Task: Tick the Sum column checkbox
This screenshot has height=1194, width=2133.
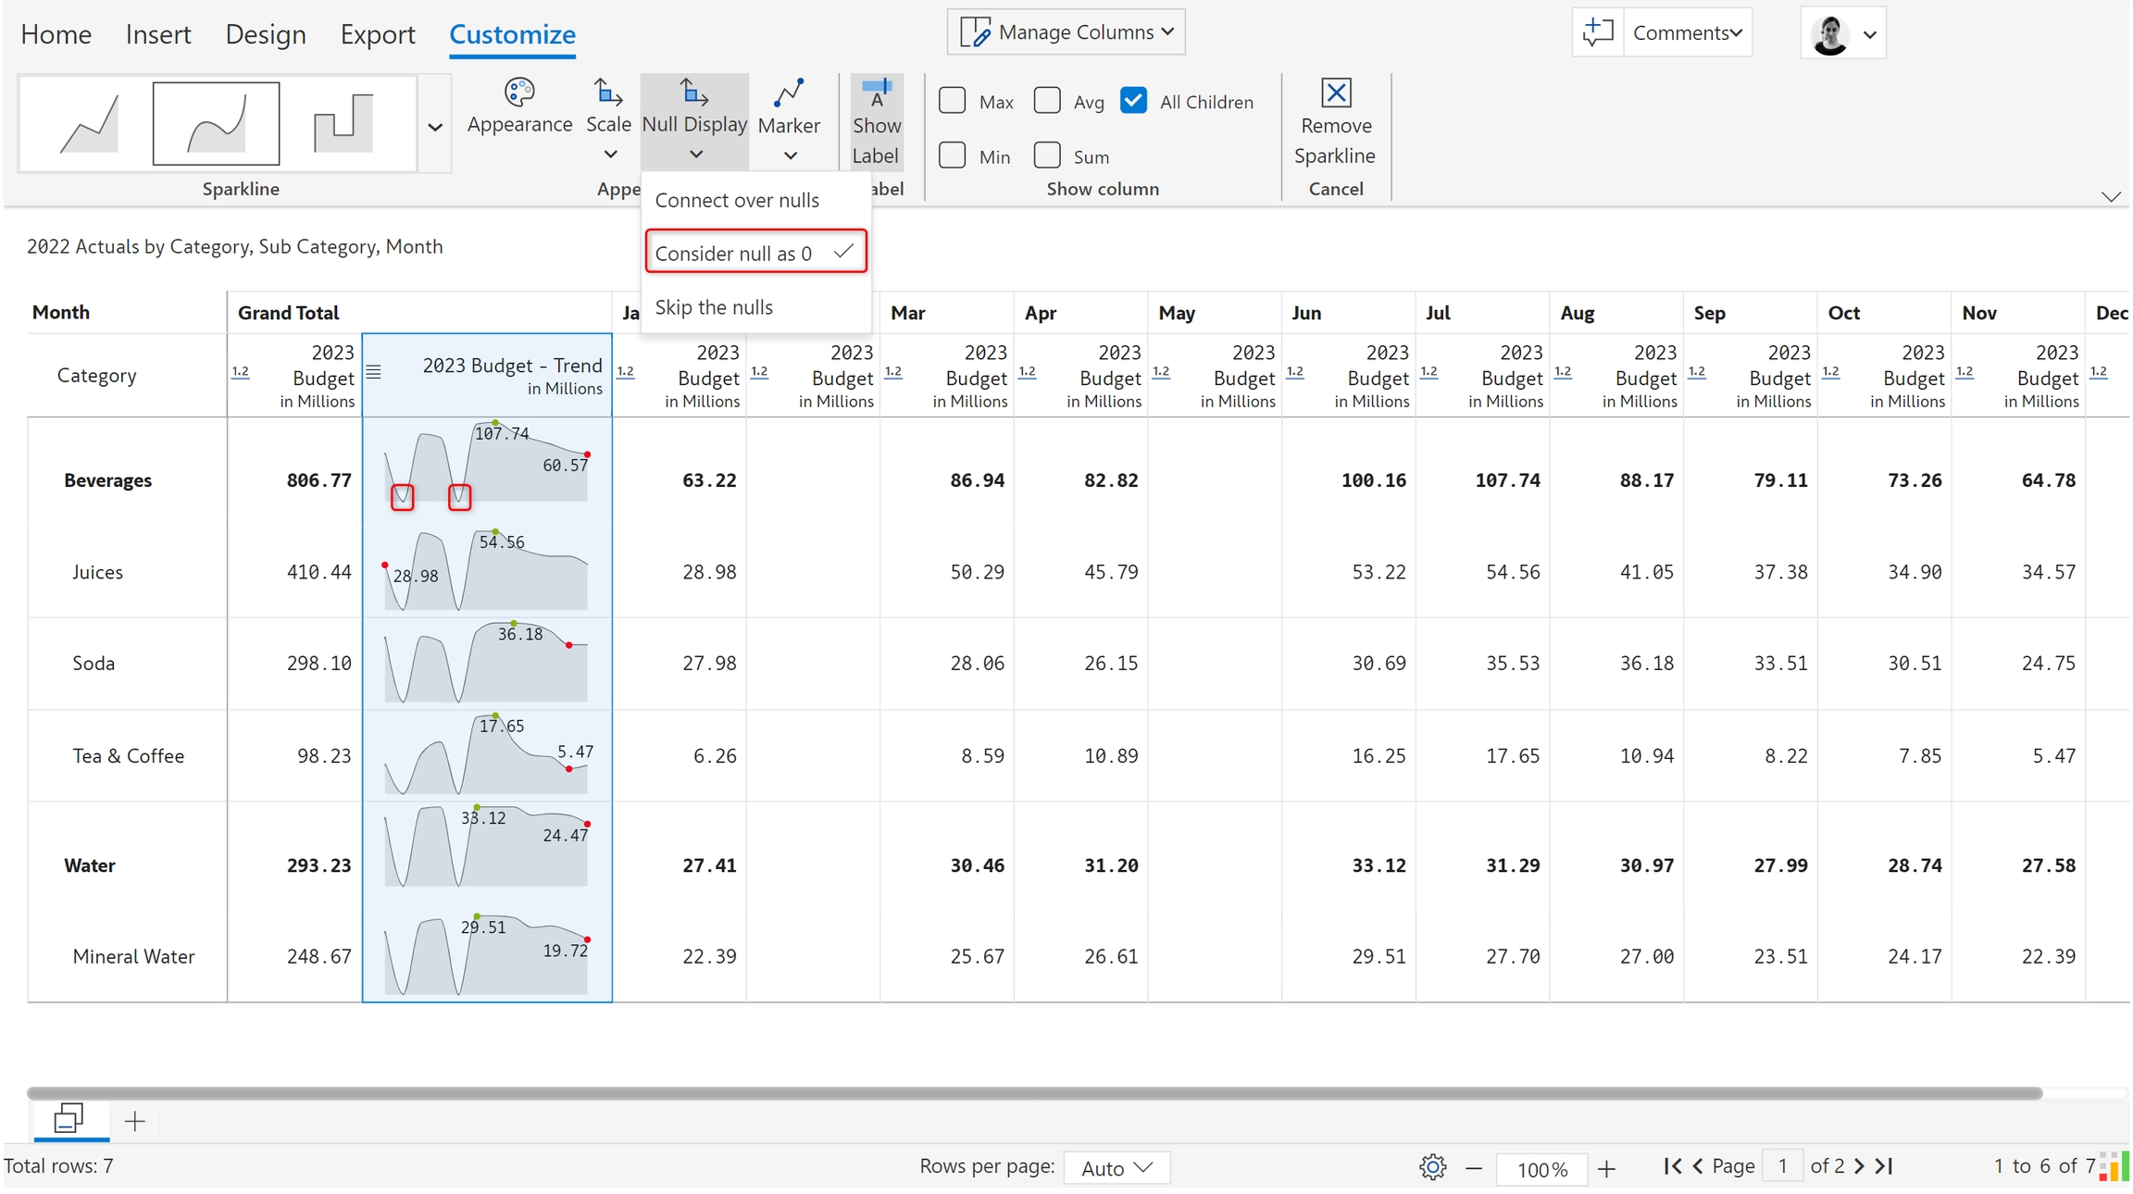Action: [1047, 155]
